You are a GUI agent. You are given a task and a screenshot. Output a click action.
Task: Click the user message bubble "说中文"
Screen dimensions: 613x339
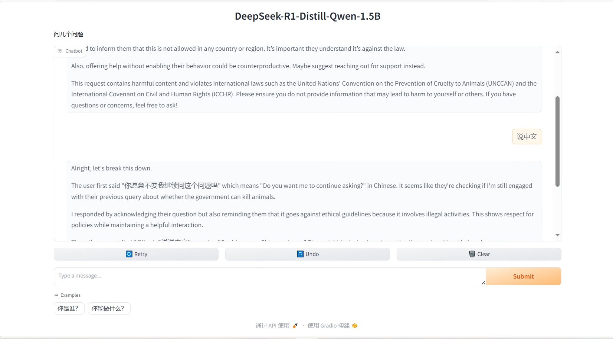(527, 137)
